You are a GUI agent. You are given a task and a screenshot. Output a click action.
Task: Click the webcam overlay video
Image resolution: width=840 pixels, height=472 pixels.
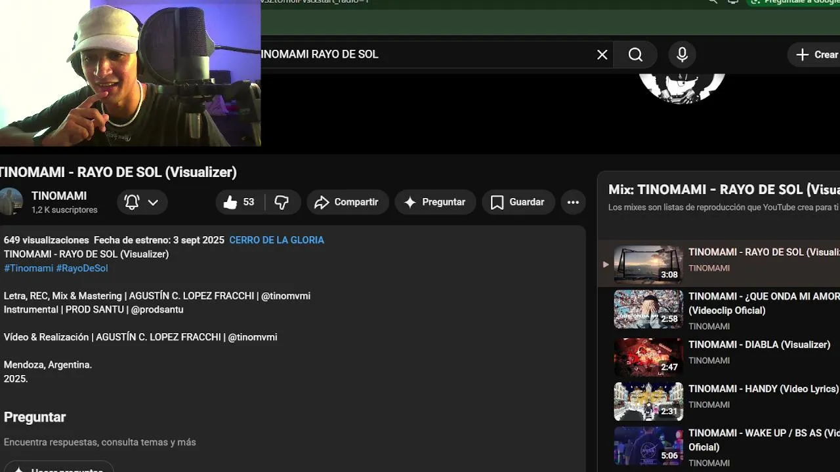coord(131,73)
